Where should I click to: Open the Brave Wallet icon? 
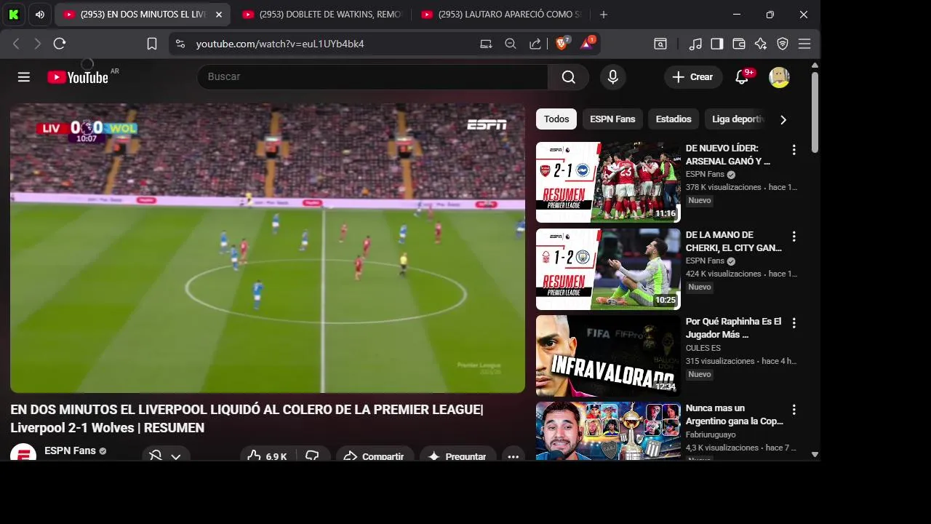coord(739,44)
